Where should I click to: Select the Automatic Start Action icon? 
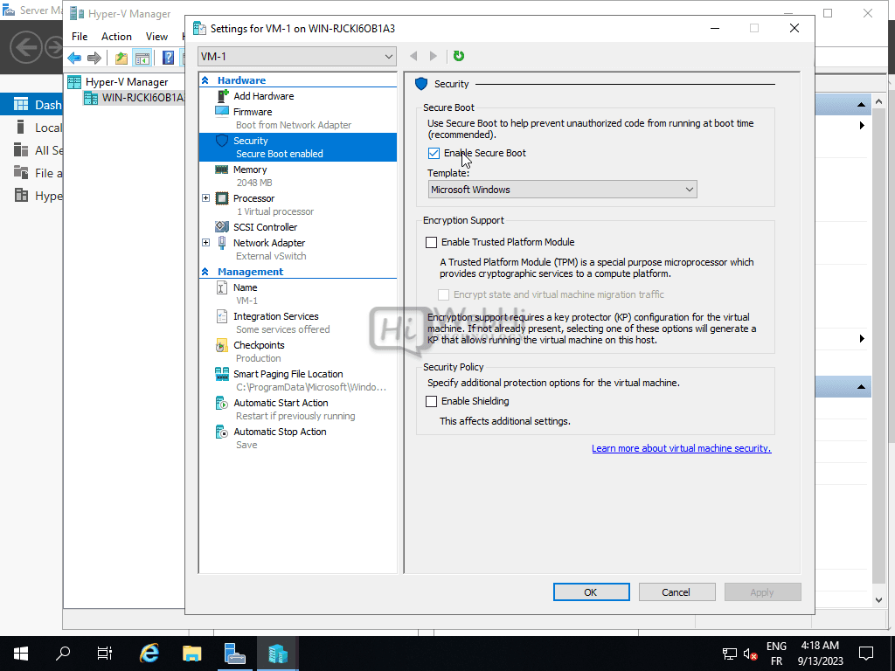point(221,403)
